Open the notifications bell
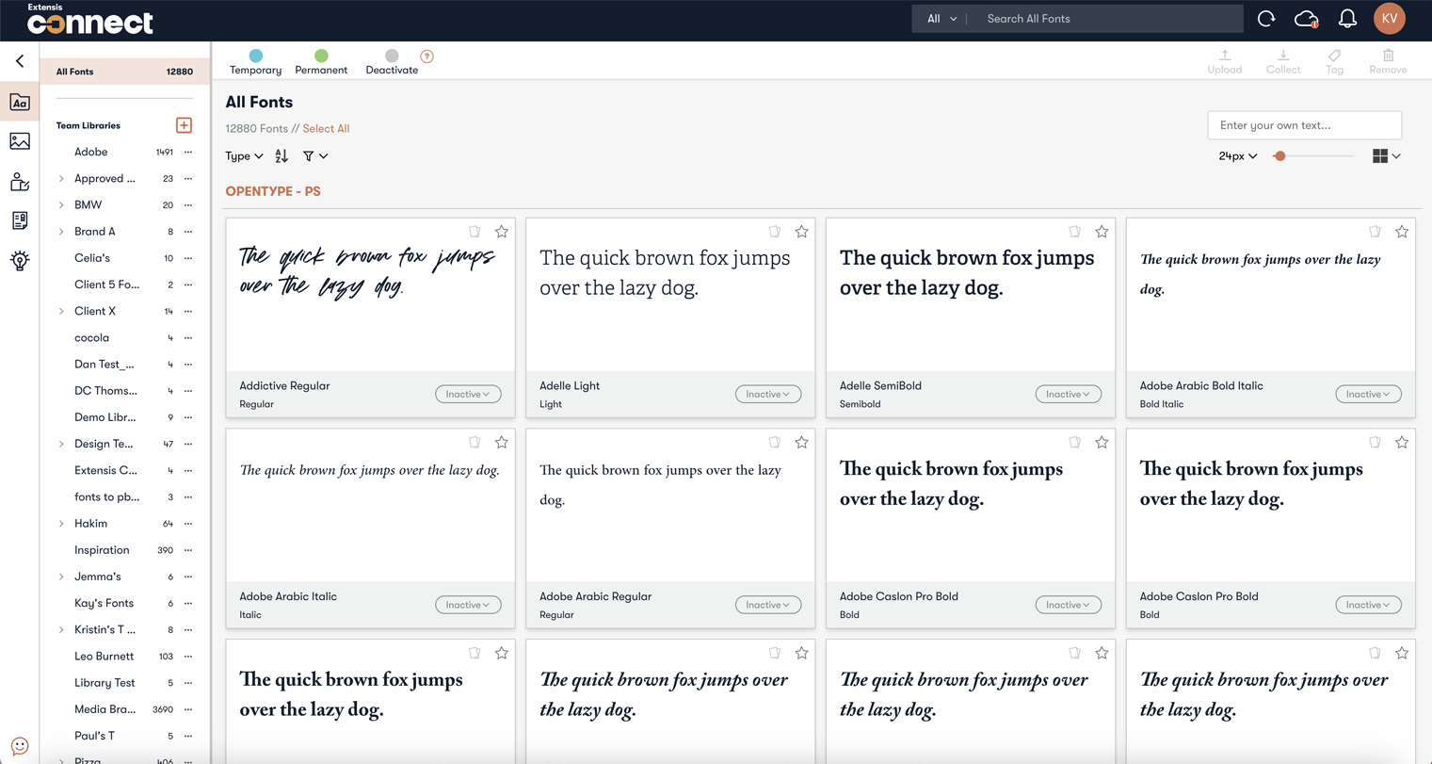 pyautogui.click(x=1347, y=19)
